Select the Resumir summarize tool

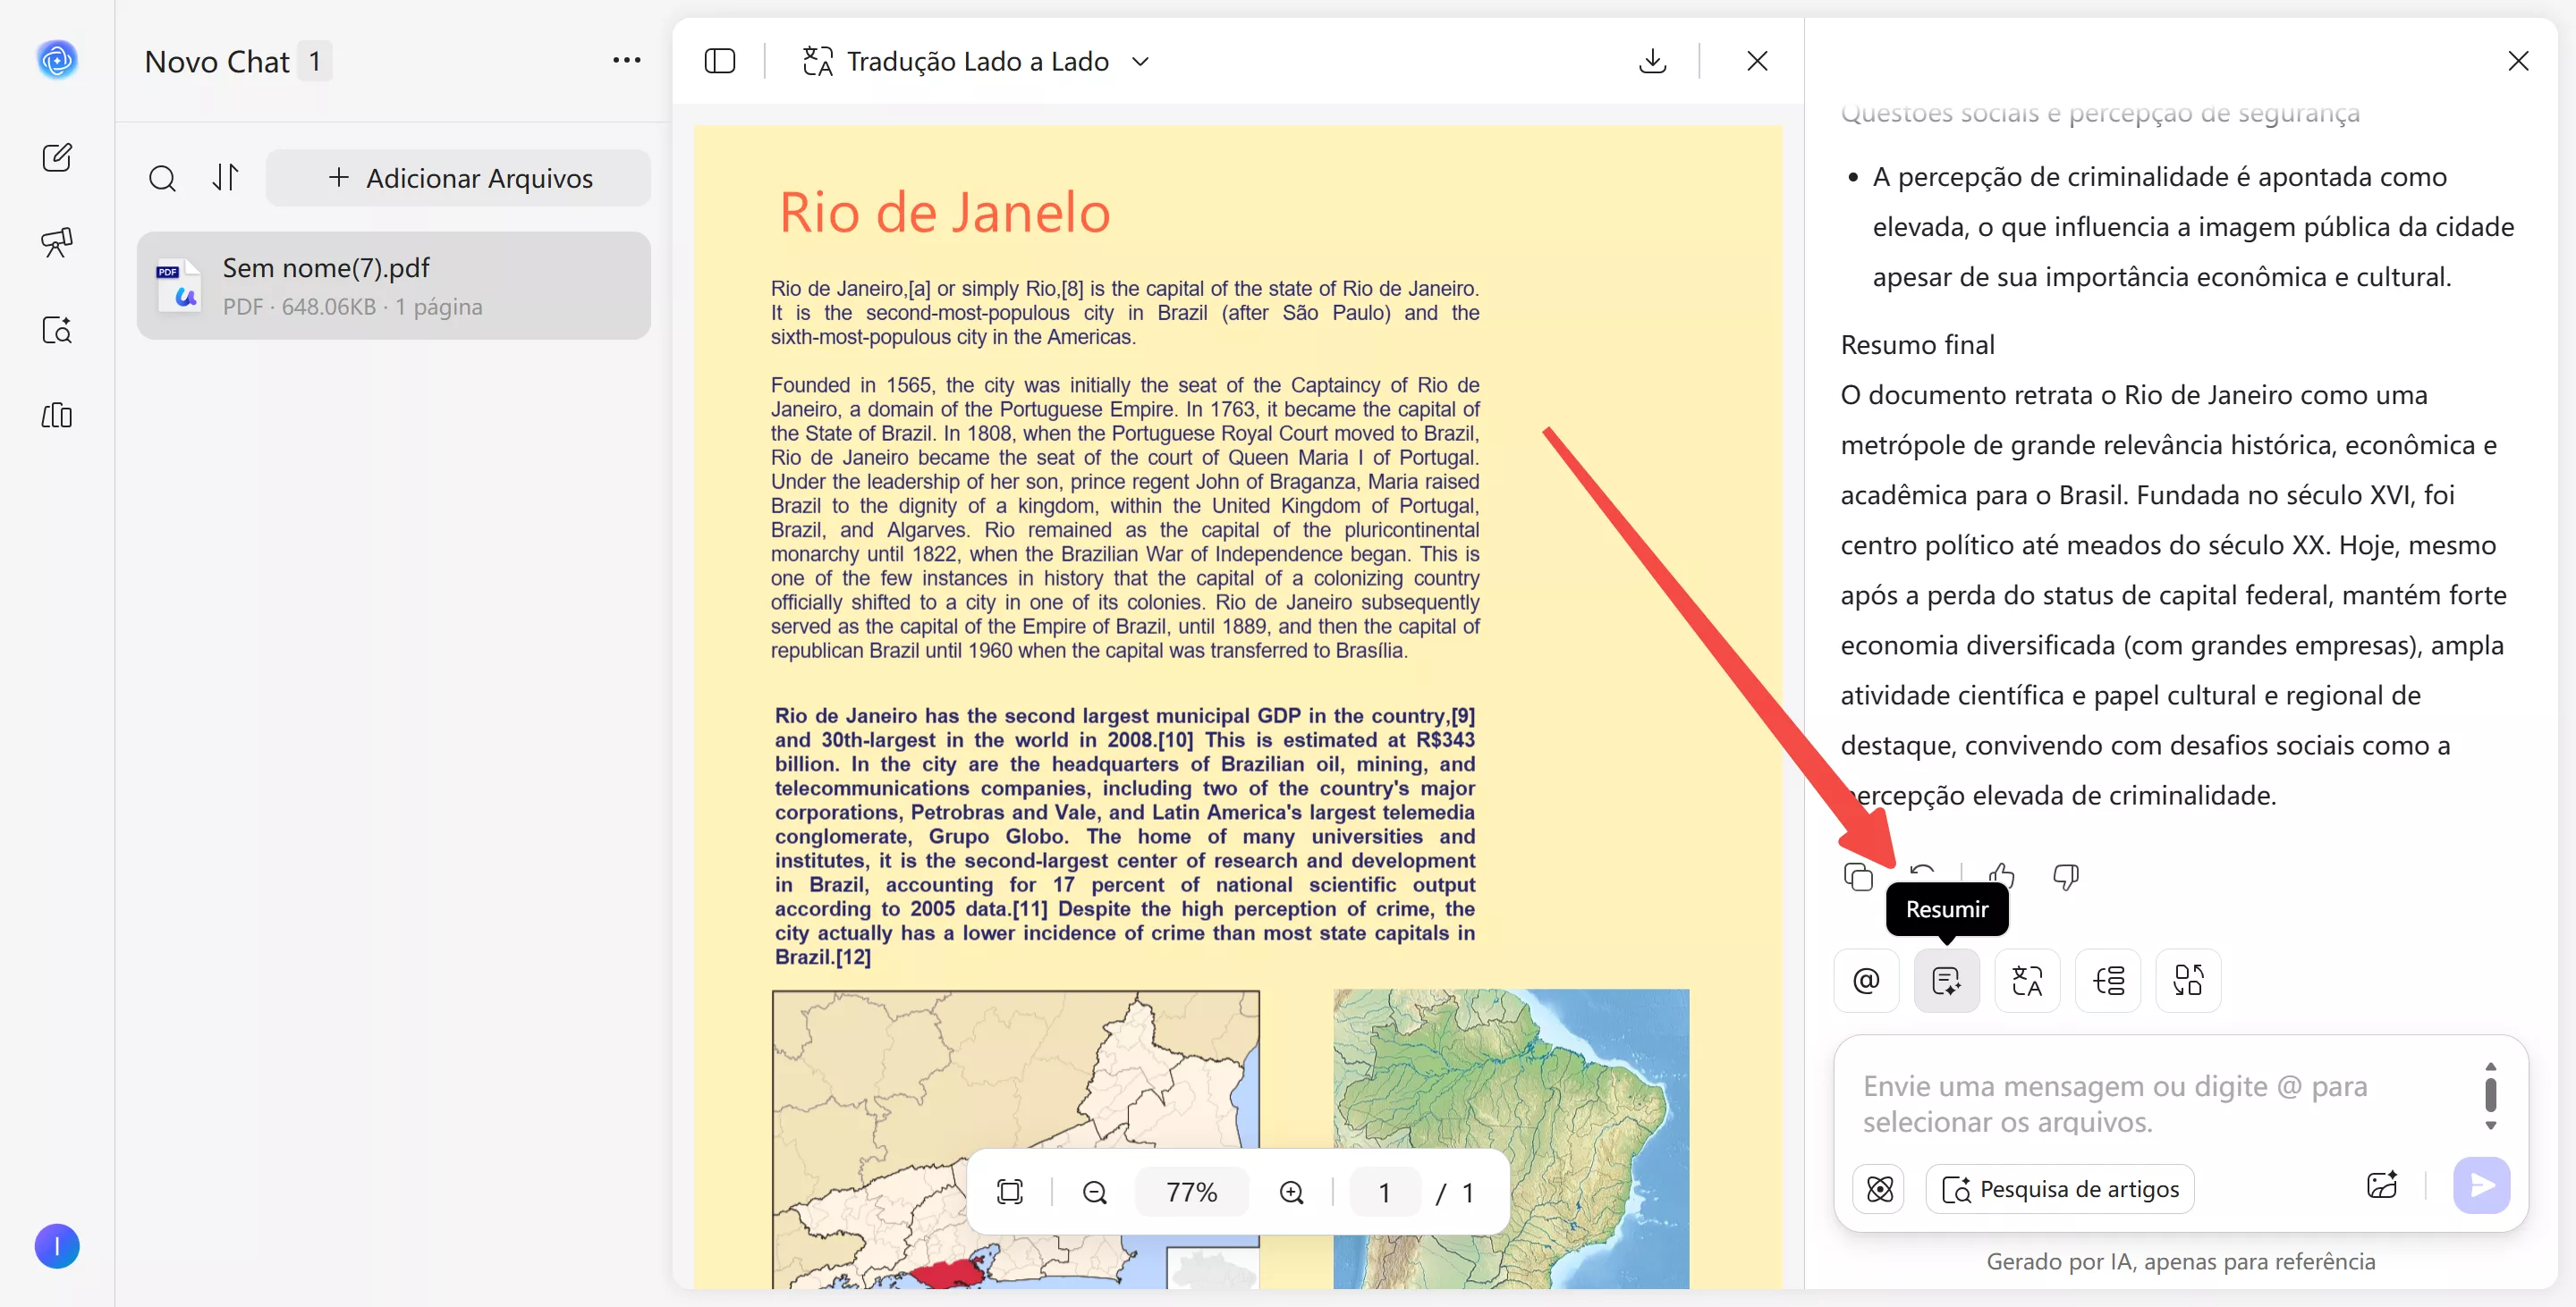[x=1946, y=980]
